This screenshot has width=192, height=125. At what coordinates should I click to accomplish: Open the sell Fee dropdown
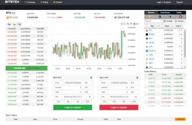123,97
